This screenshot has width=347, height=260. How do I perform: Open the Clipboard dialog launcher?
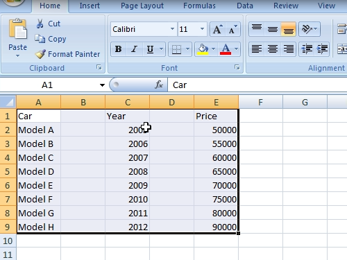tap(99, 67)
